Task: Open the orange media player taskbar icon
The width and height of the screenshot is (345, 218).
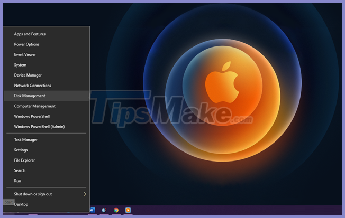Action: (x=128, y=210)
